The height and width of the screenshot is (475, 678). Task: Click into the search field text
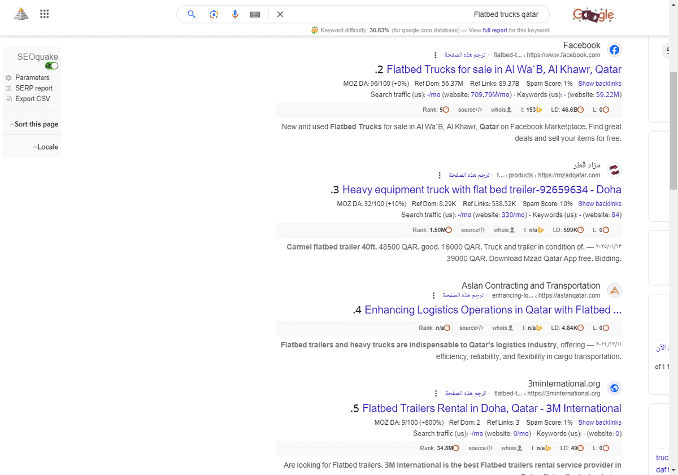coord(506,15)
